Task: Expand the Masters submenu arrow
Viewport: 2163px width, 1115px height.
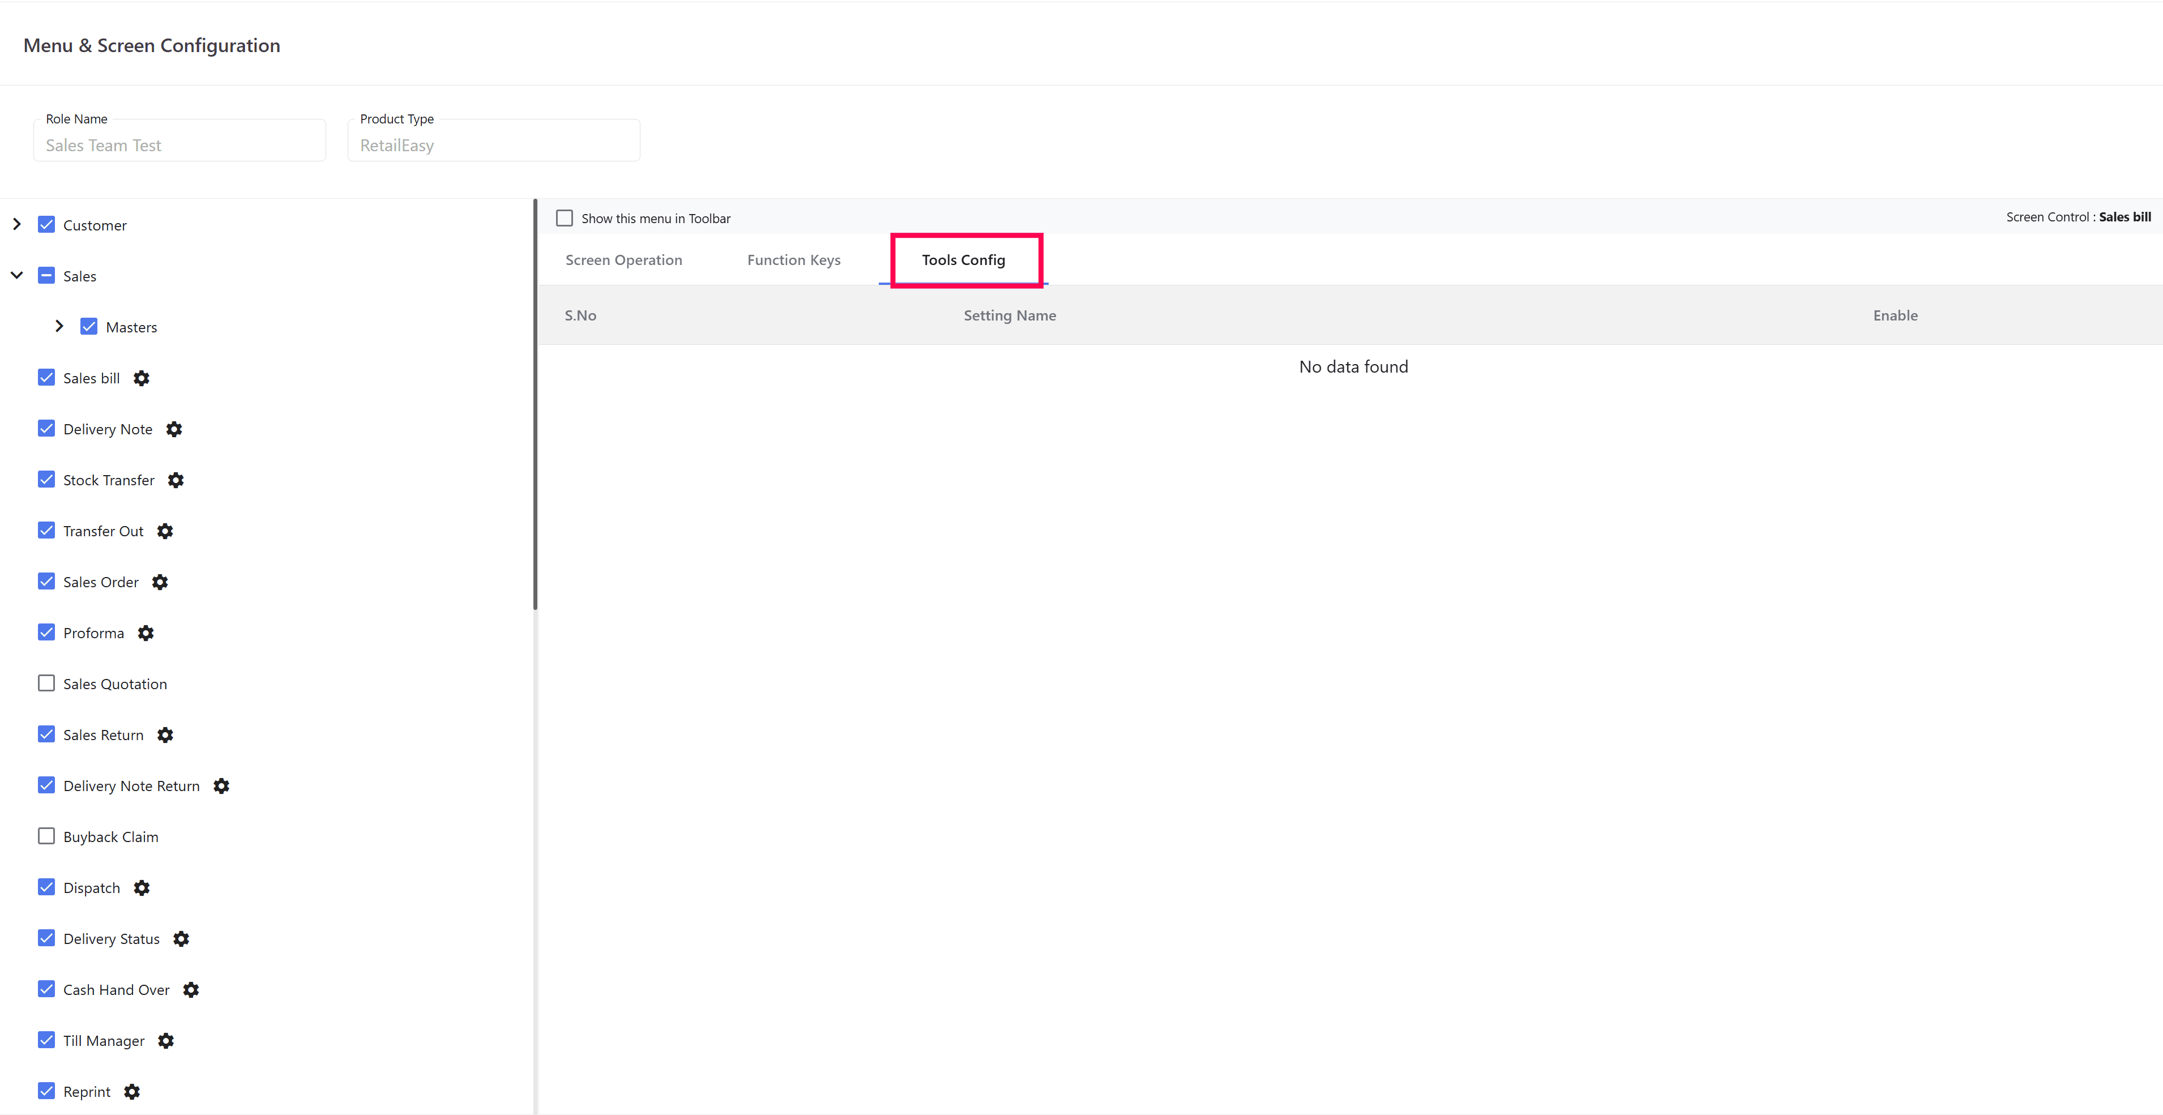Action: click(59, 327)
